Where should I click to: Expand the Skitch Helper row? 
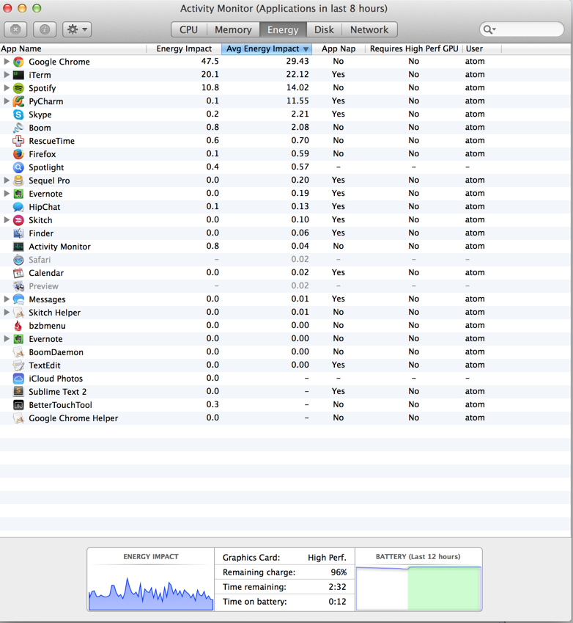(x=7, y=313)
